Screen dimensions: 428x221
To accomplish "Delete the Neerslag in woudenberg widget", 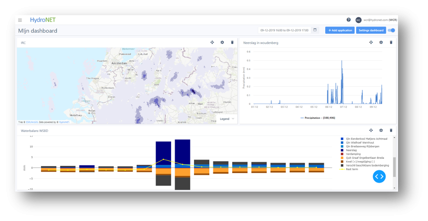I will (391, 43).
